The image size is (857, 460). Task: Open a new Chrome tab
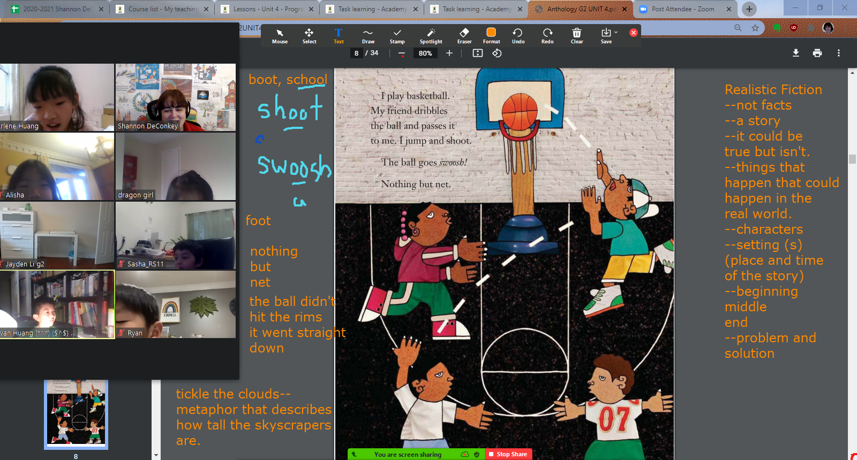point(749,9)
